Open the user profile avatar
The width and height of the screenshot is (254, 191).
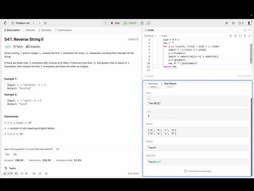(249, 23)
